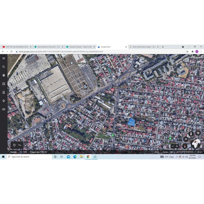
Task: Open the Google Earth hamburger menu
Action: pos(4,58)
